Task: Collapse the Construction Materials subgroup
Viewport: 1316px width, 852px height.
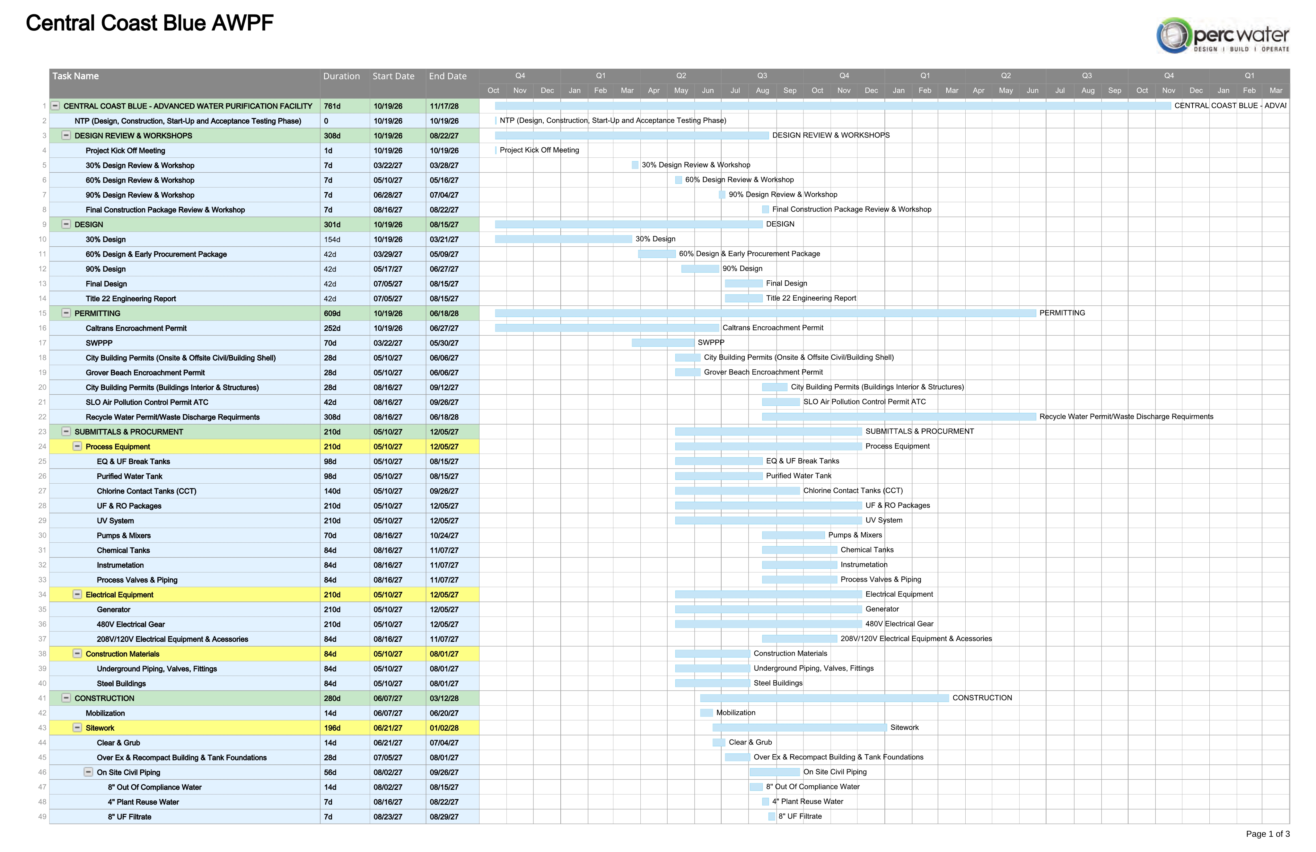Action: click(x=77, y=653)
